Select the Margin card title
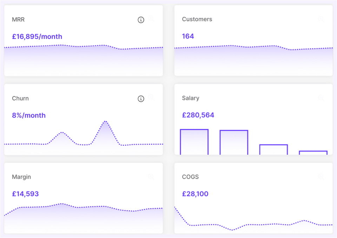The height and width of the screenshot is (238, 337). coord(21,177)
